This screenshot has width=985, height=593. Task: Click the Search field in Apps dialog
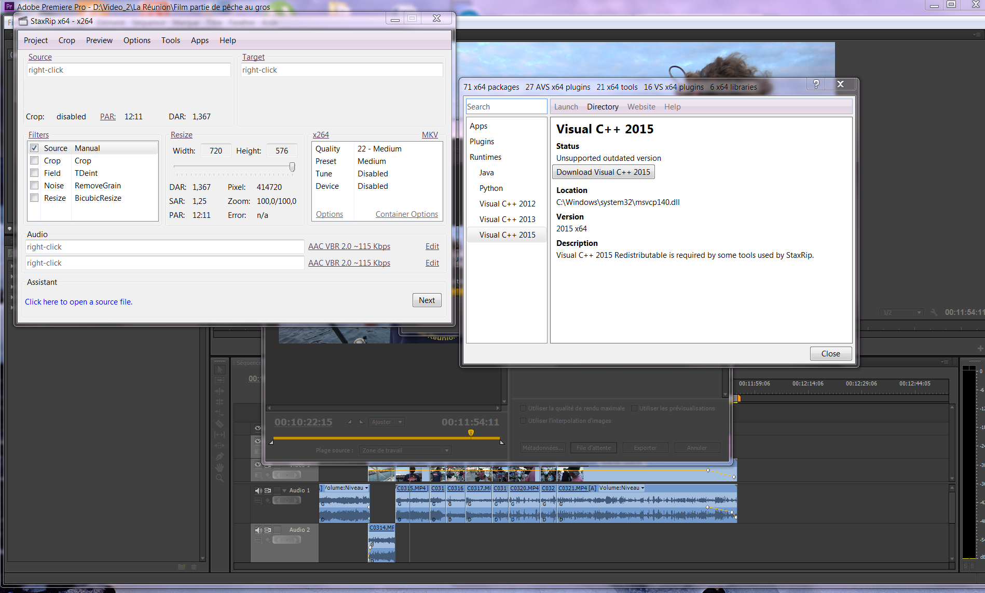[x=507, y=107]
